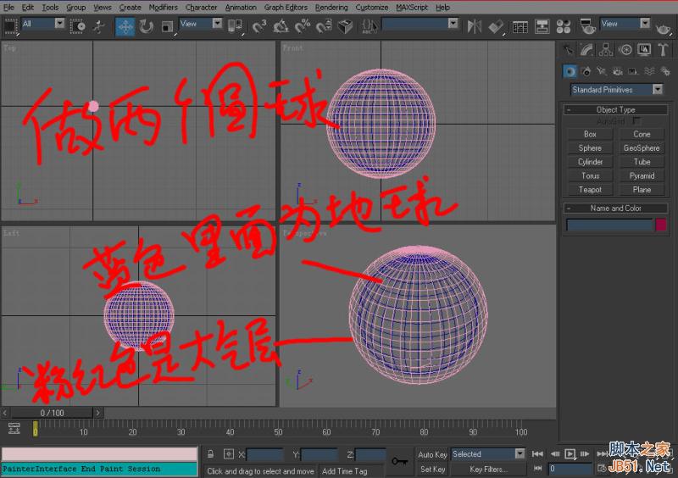Toggle the selection lock padlock icon
Image resolution: width=678 pixels, height=478 pixels.
click(x=210, y=453)
